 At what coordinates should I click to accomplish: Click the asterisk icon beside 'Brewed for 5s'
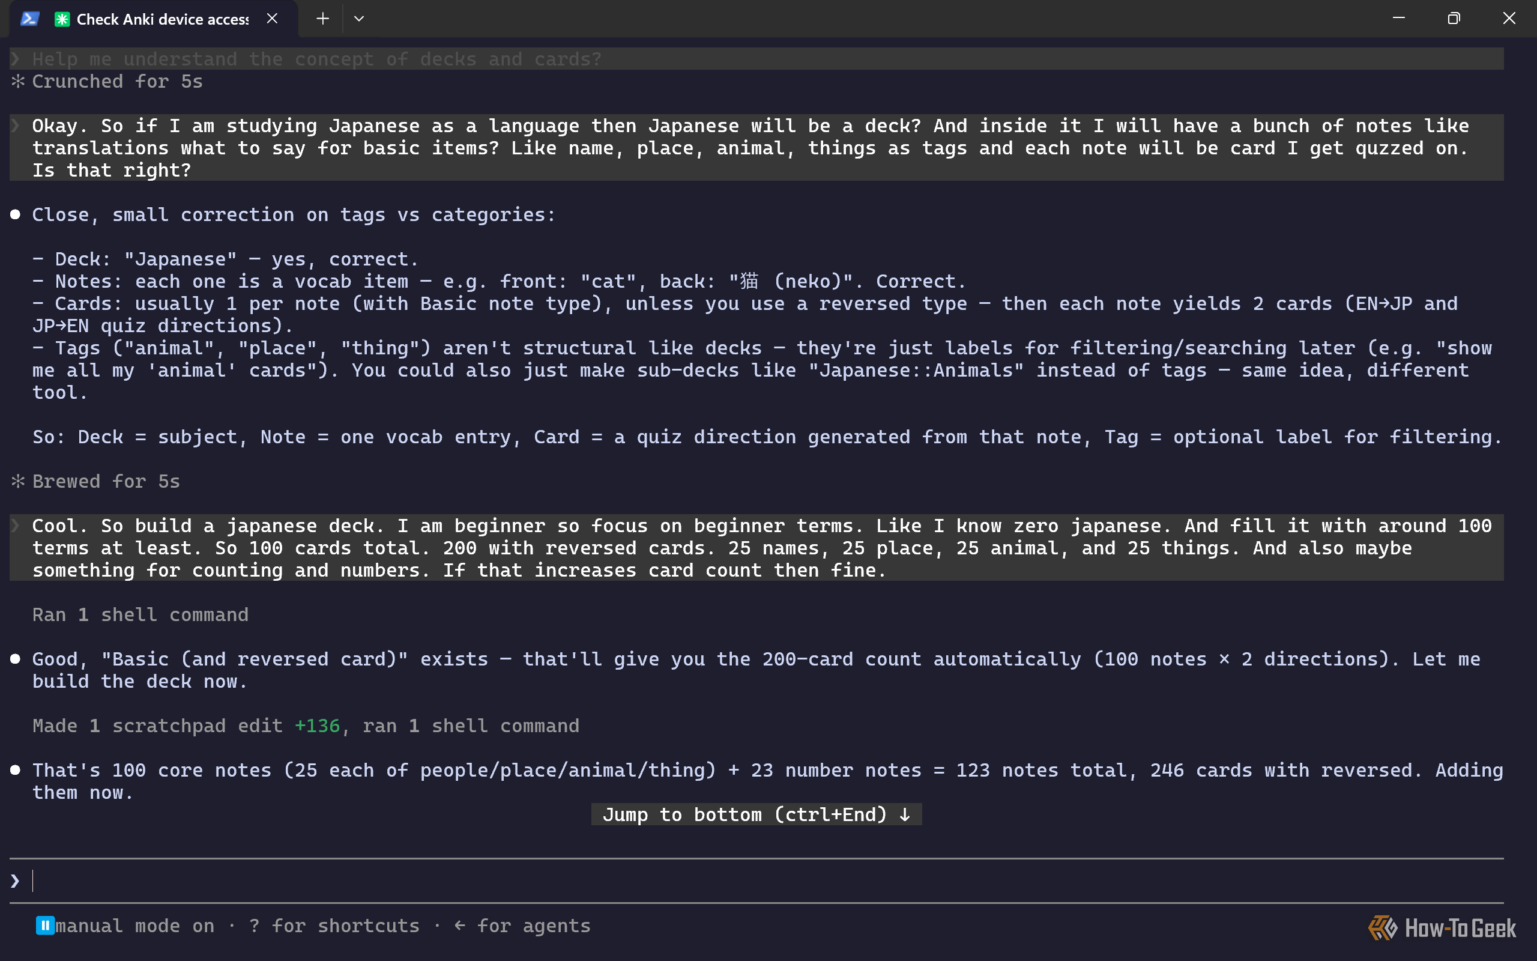pyautogui.click(x=18, y=481)
